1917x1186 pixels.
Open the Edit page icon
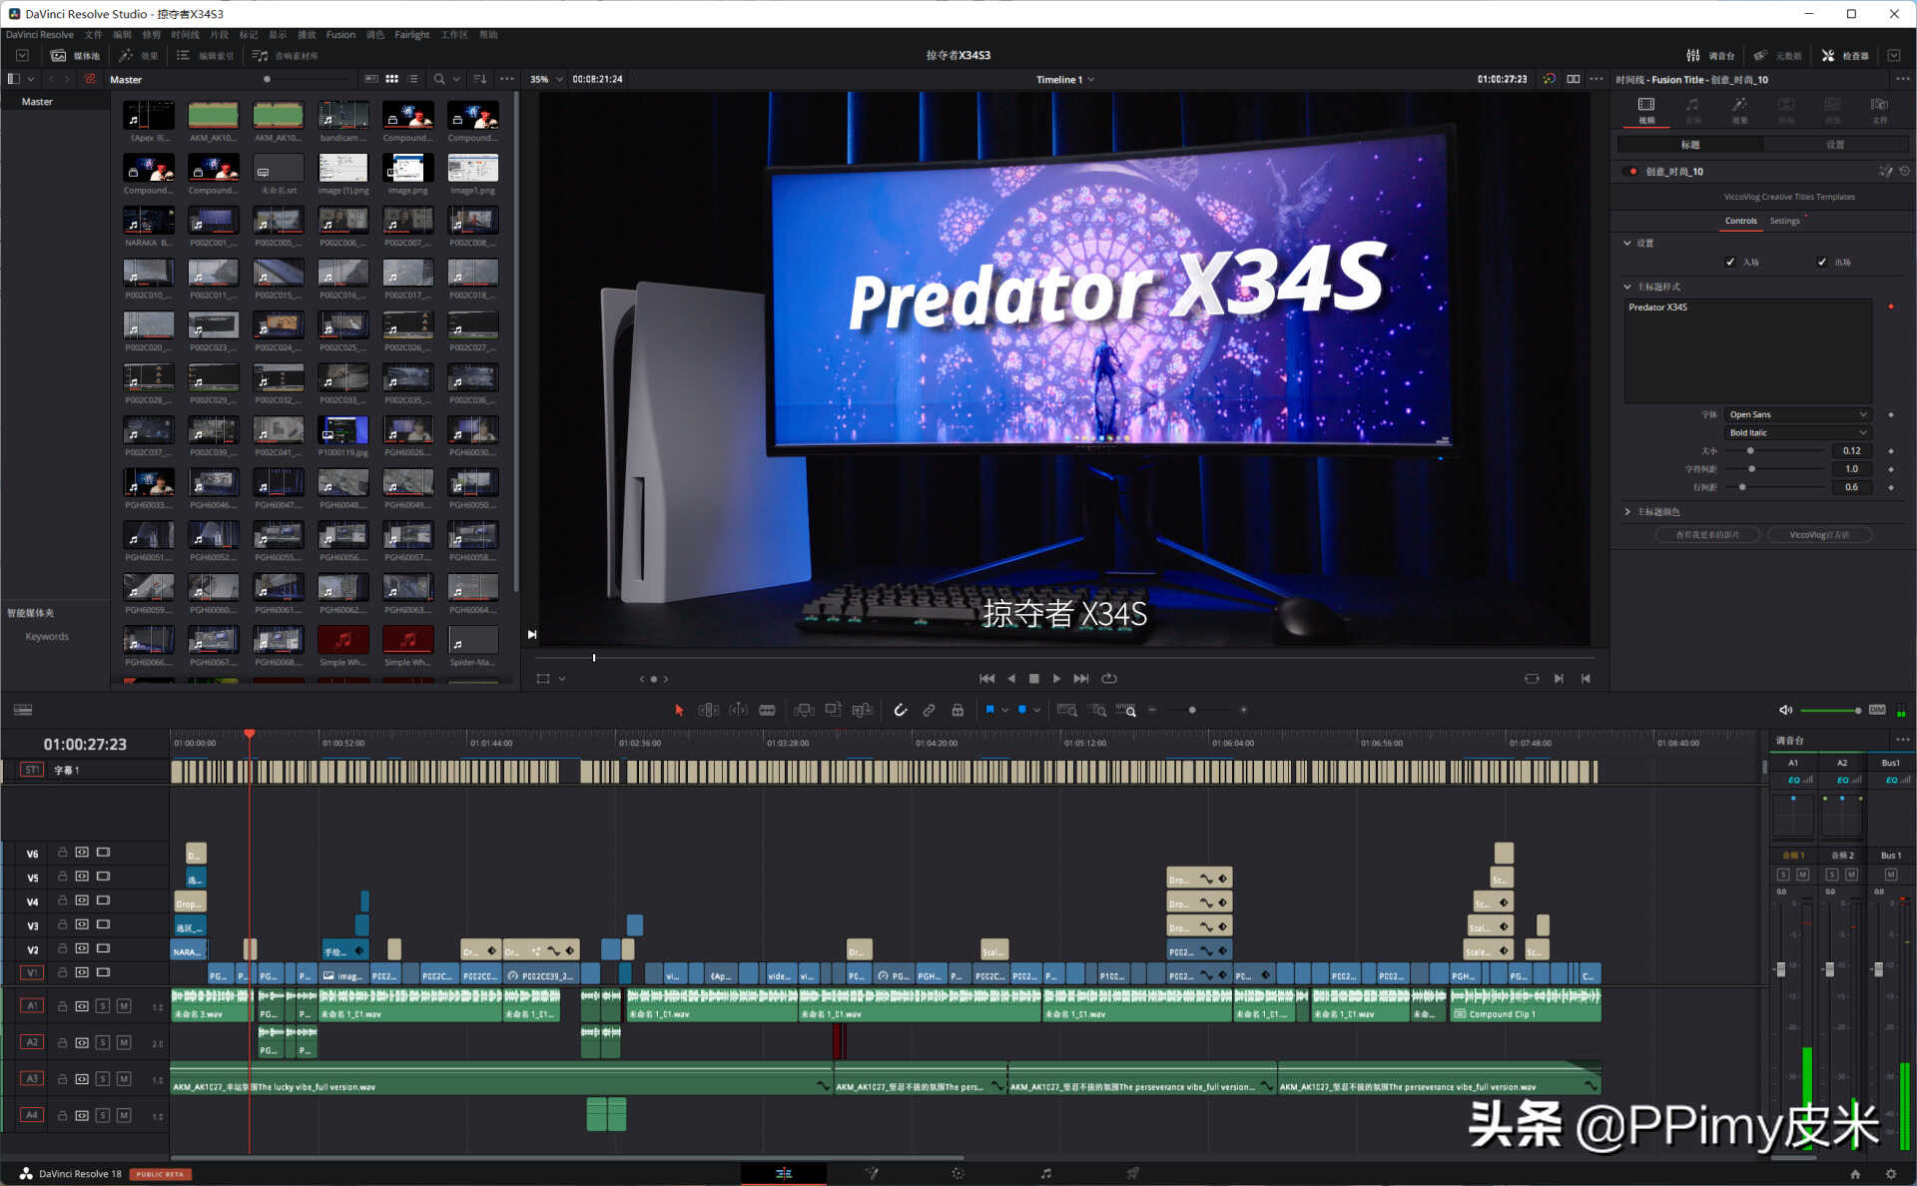click(784, 1173)
